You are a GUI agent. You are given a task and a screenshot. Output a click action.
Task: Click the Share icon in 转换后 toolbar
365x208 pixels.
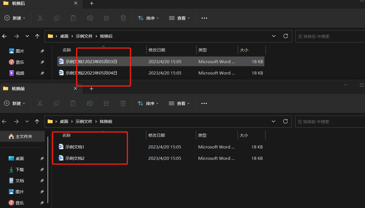click(x=106, y=18)
